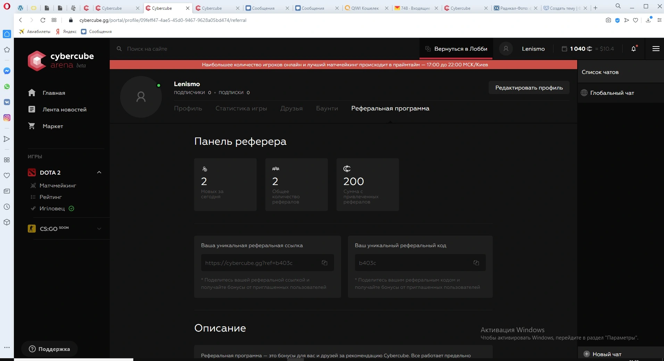Open Opera easy setup icon
Image resolution: width=664 pixels, height=361 pixels.
point(659,20)
